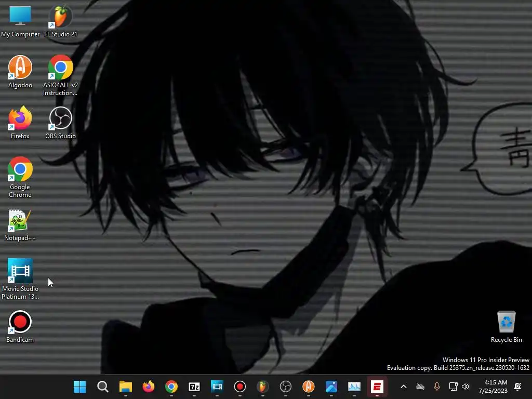Screen dimensions: 532x399
Task: Switch to Movie Studio in taskbar
Action: (x=217, y=387)
